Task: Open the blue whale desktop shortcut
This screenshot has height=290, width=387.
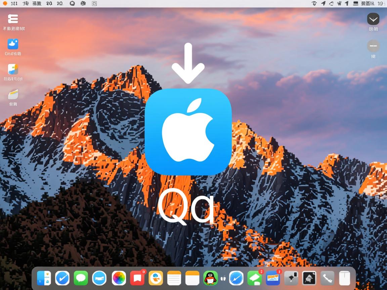Action: pos(13,44)
